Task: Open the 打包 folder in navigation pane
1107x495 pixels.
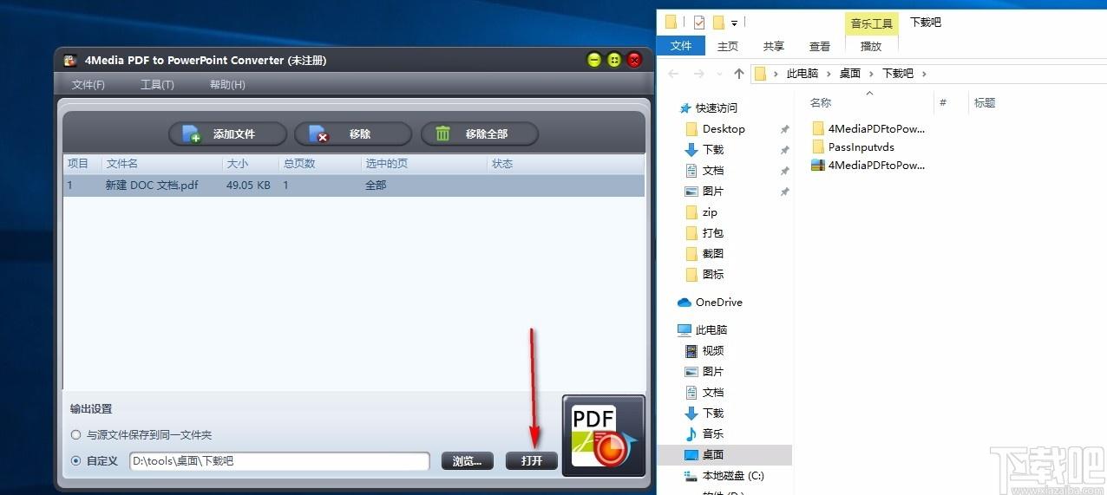Action: (713, 233)
